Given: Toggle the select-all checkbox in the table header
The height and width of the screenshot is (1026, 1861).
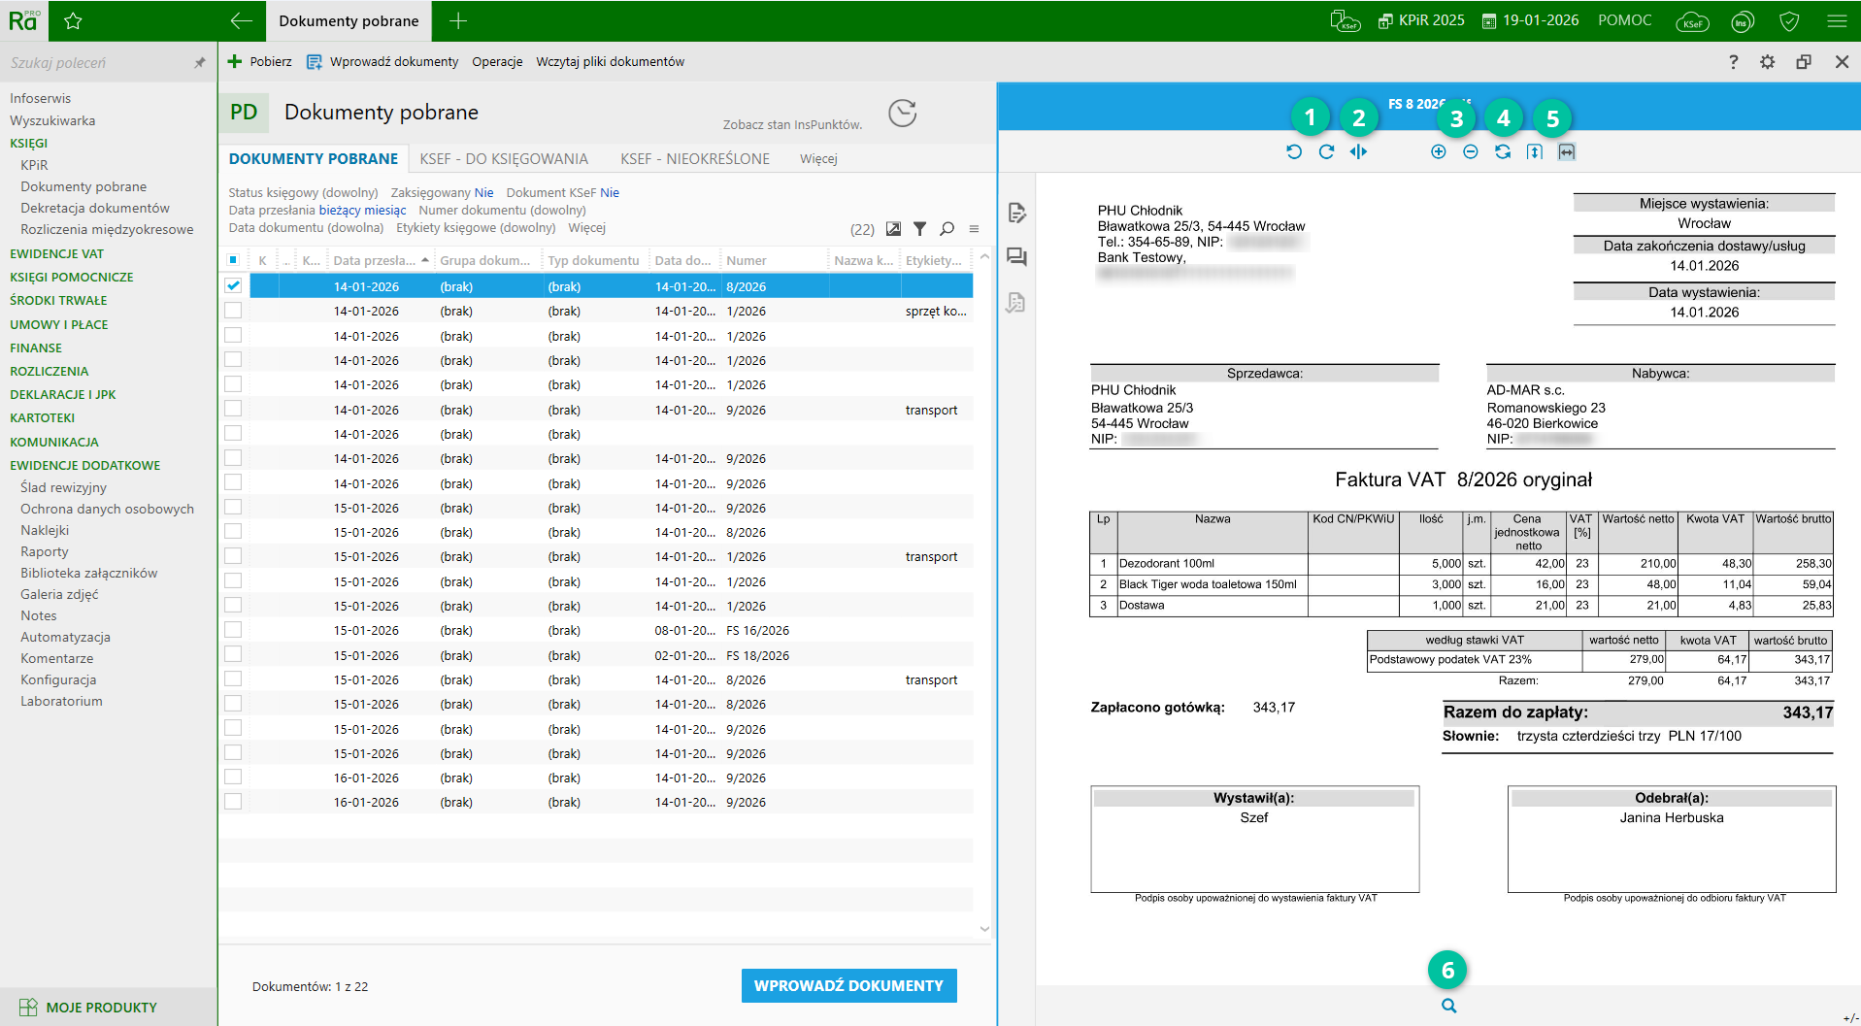Looking at the screenshot, I should coord(233,260).
